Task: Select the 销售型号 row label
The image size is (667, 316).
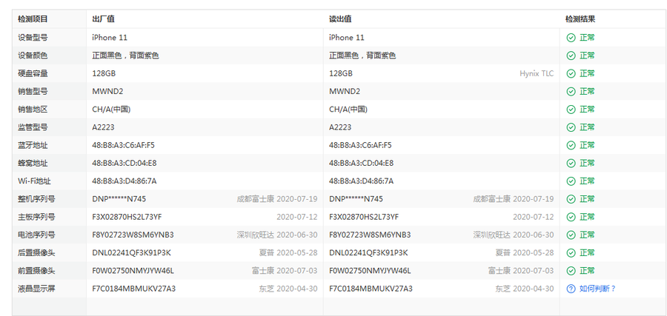Action: click(33, 92)
